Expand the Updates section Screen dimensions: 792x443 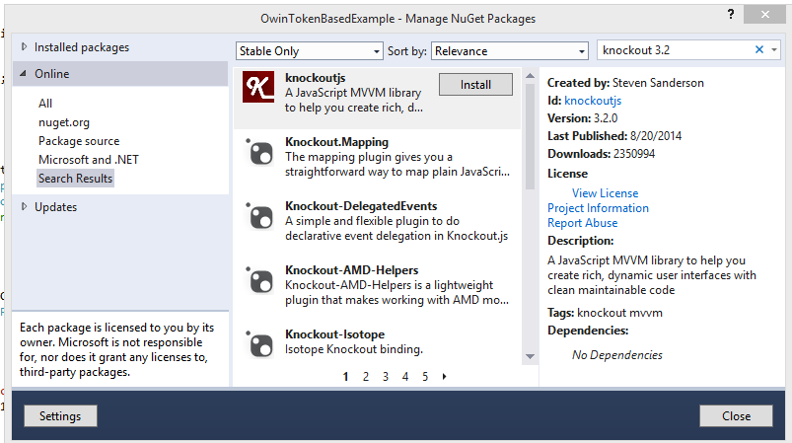pos(25,207)
